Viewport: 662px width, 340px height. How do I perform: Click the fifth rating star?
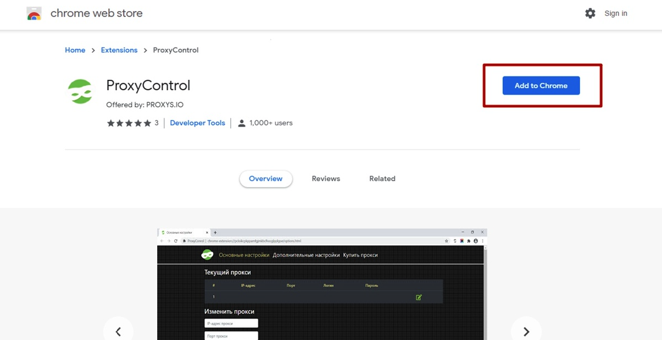(x=147, y=123)
